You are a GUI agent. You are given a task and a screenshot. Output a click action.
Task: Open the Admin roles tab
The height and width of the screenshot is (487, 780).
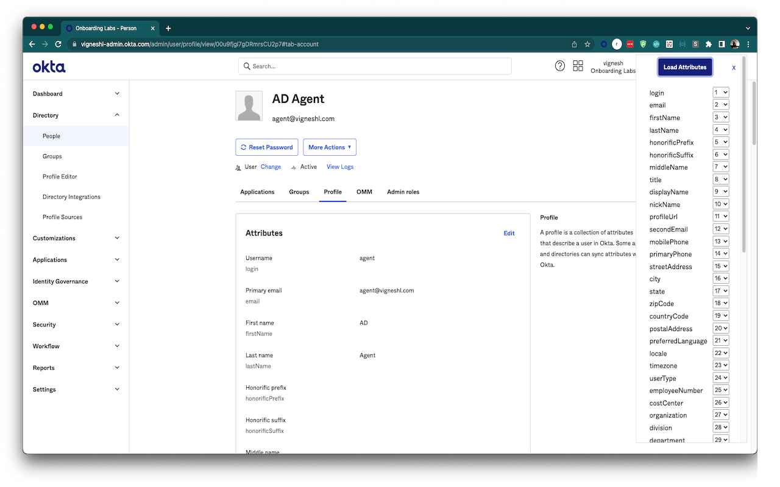pyautogui.click(x=403, y=192)
